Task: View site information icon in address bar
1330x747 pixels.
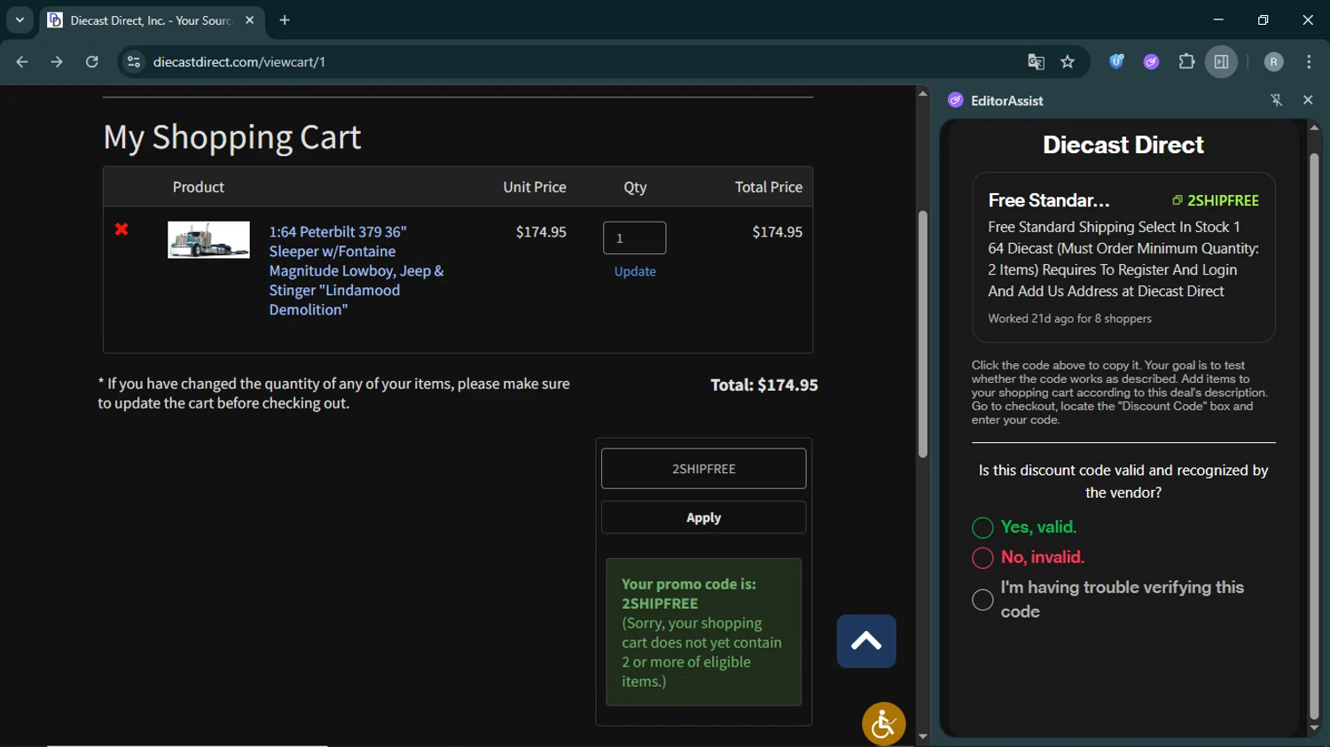Action: (134, 62)
